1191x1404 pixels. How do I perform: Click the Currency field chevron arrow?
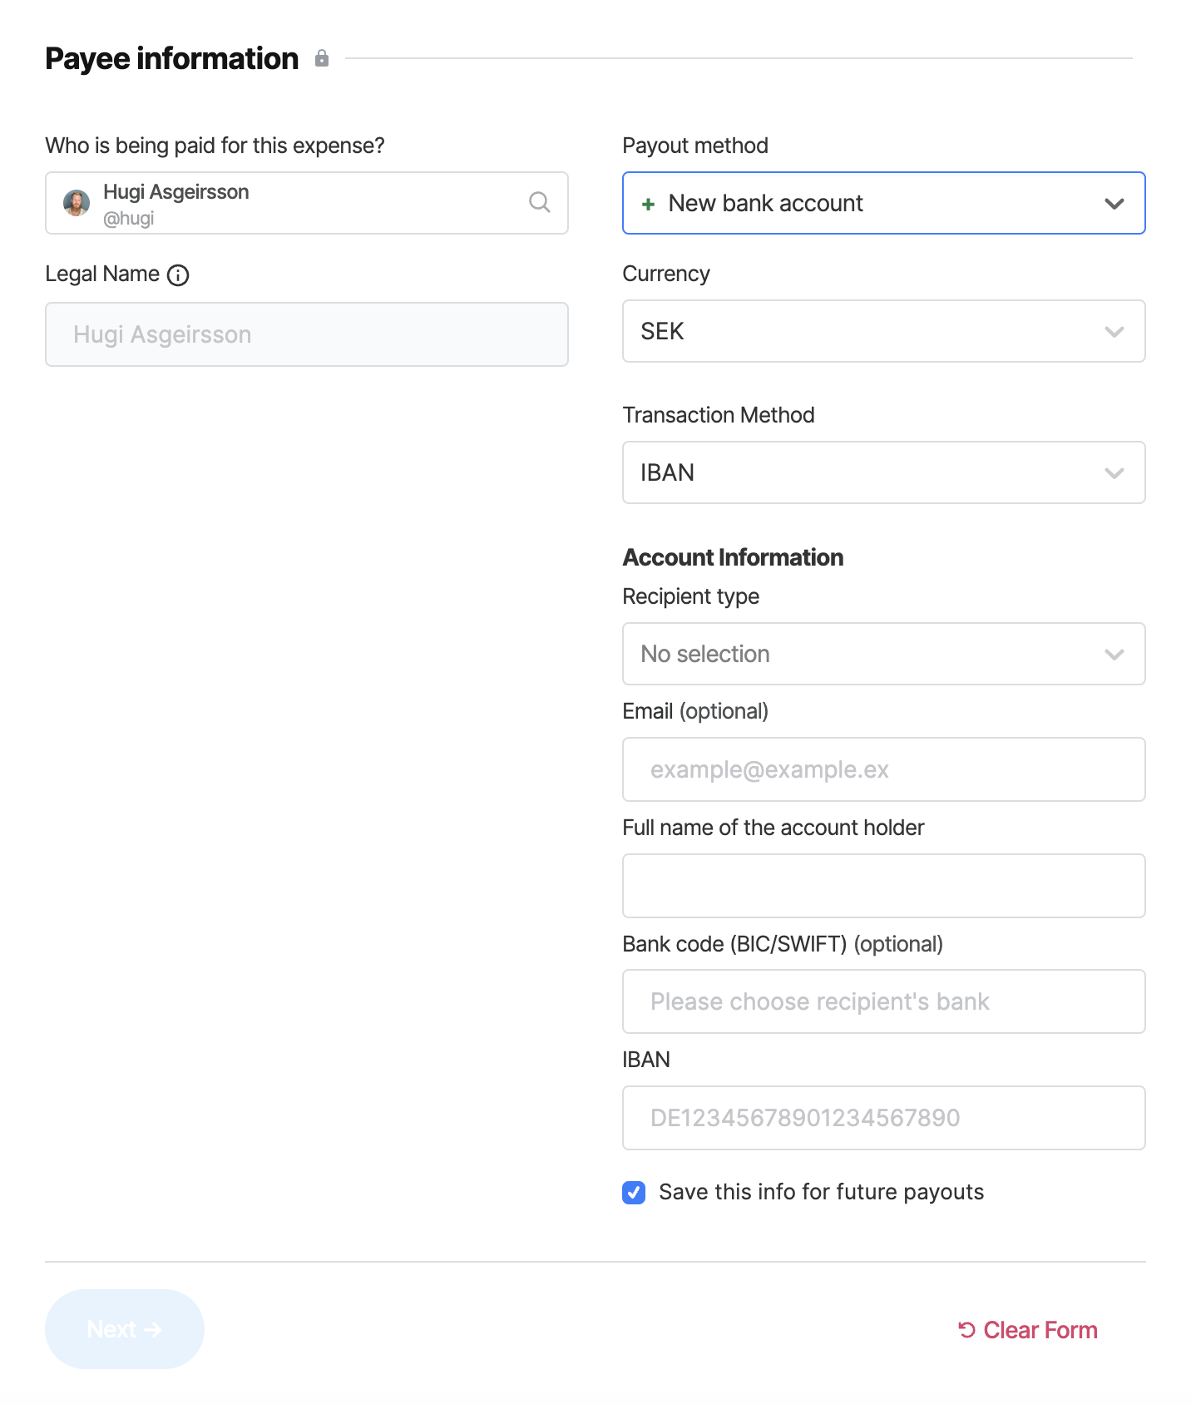[1114, 332]
